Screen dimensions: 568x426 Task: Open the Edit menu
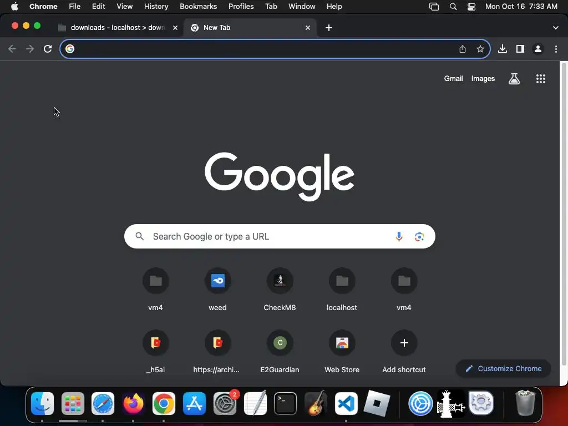[99, 7]
